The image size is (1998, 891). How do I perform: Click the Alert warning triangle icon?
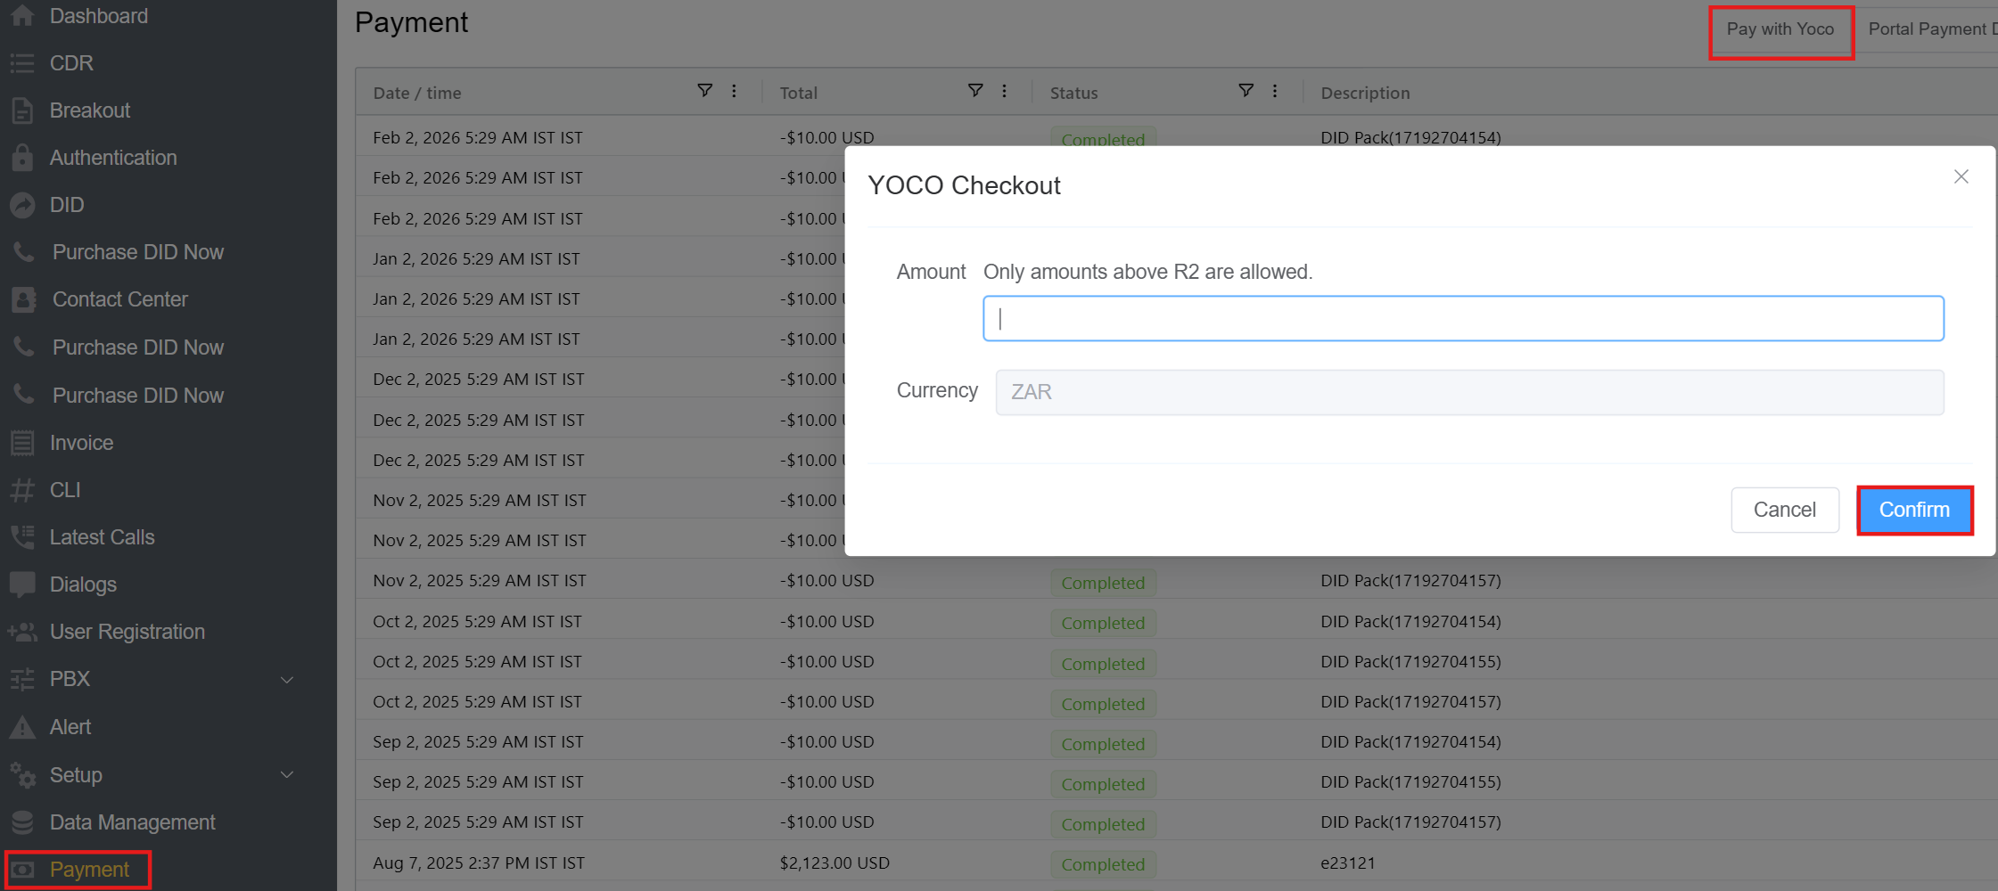click(22, 727)
